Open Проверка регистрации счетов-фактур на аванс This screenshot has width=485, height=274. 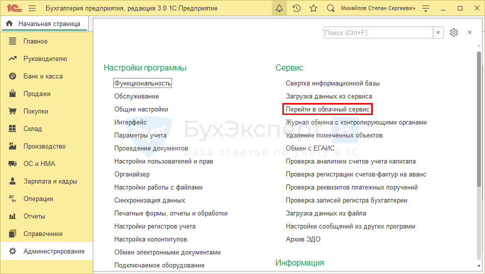tap(356, 174)
